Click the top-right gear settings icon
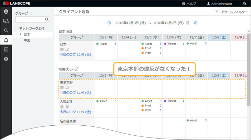 coord(245,4)
